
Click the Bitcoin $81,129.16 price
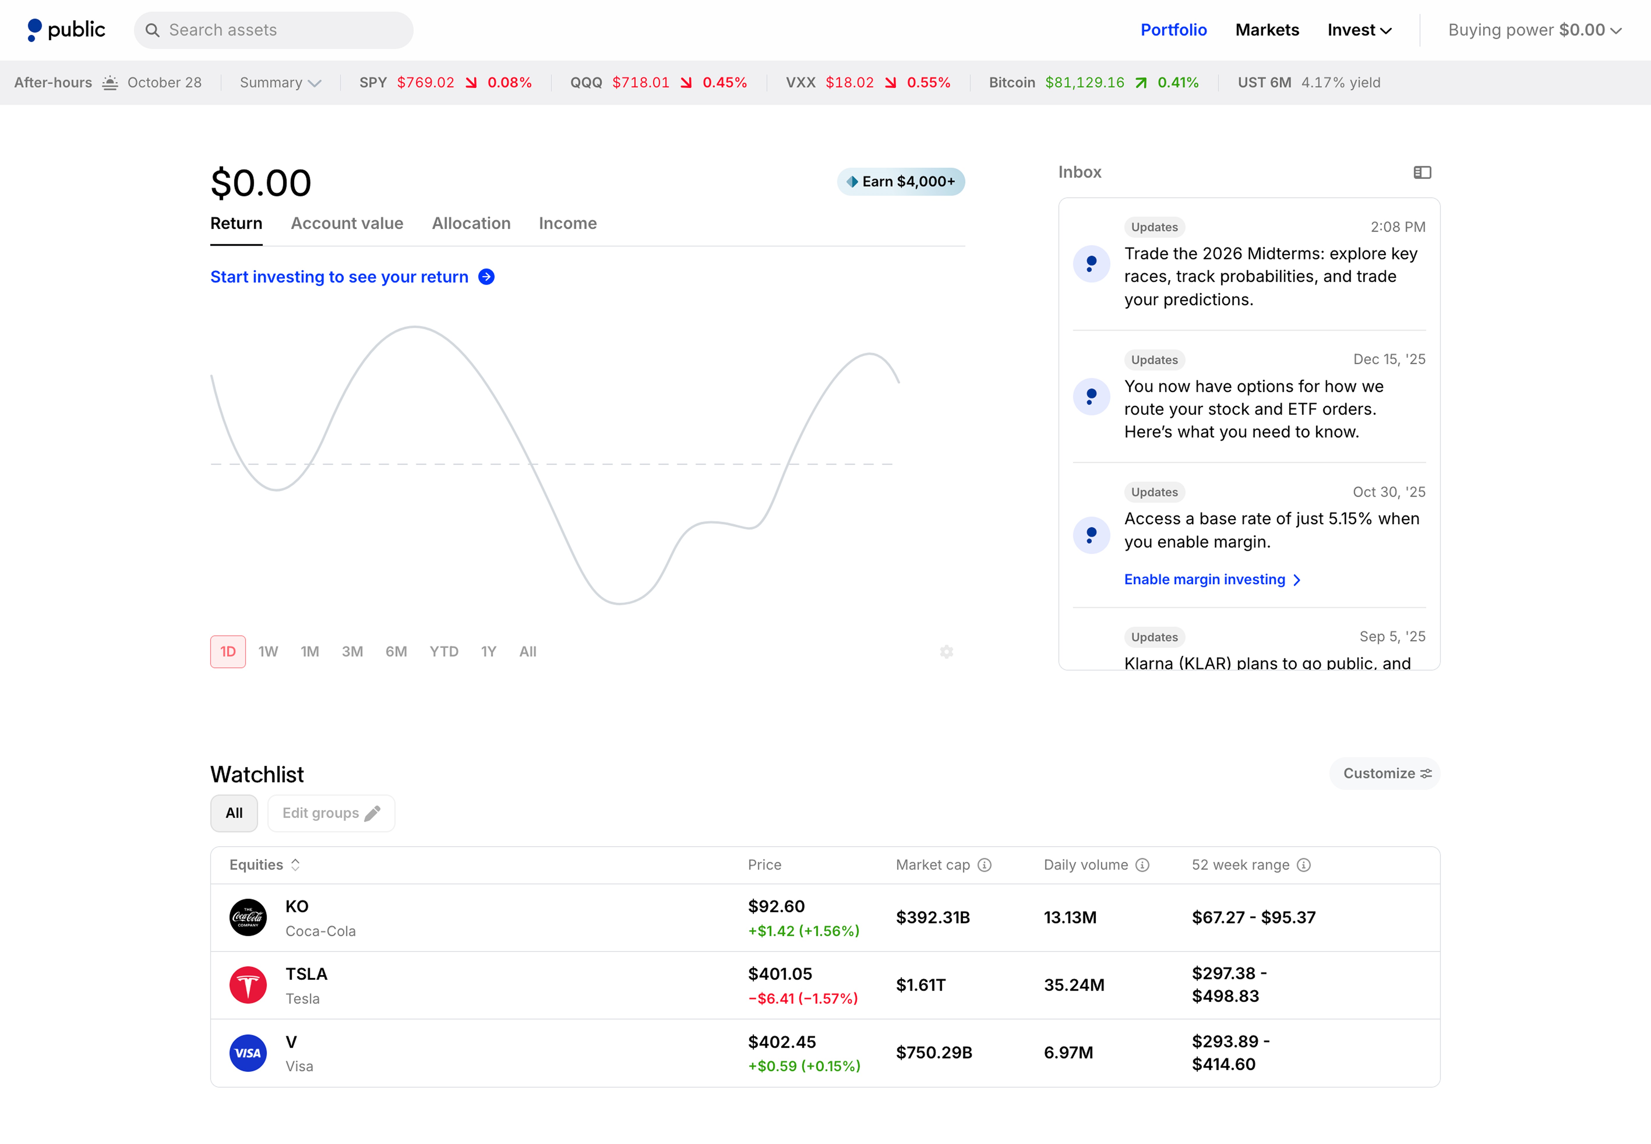1085,82
